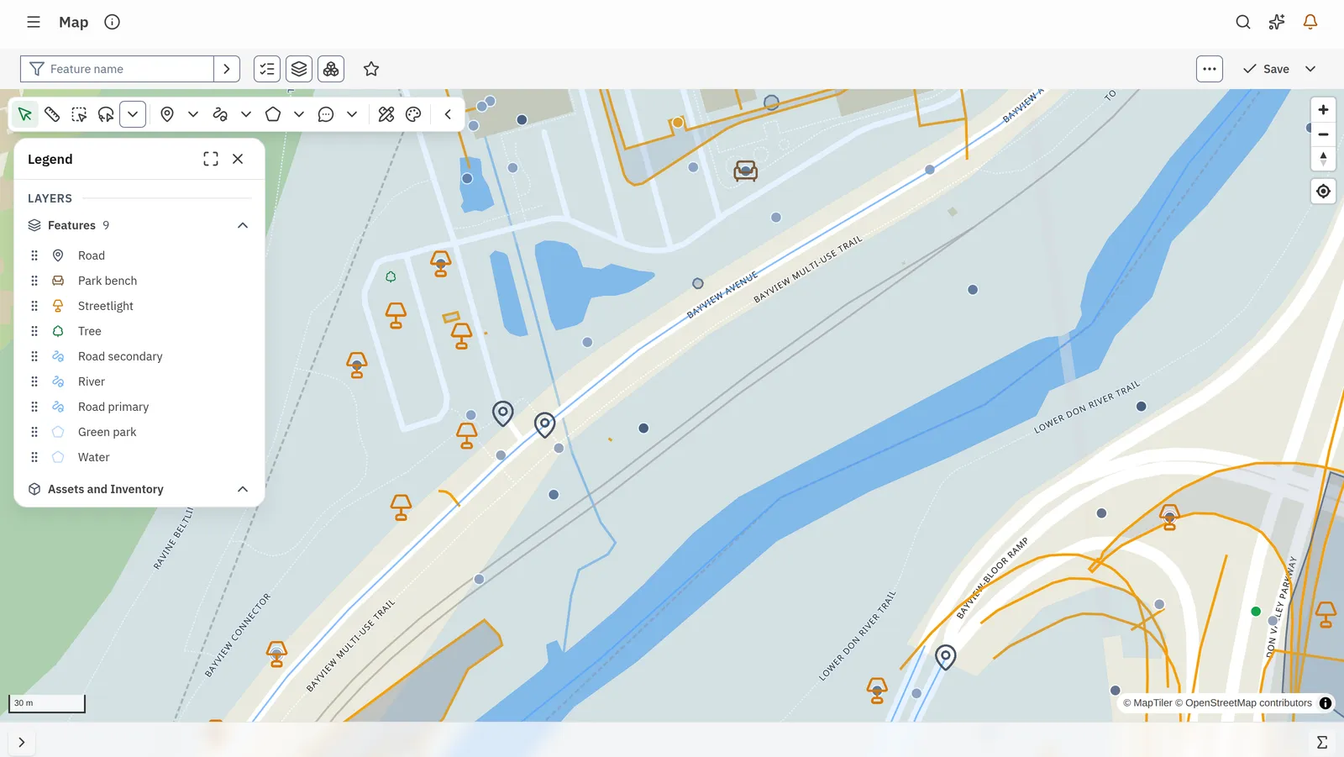1344x757 pixels.
Task: Collapse Assets and Inventory section
Action: click(243, 489)
